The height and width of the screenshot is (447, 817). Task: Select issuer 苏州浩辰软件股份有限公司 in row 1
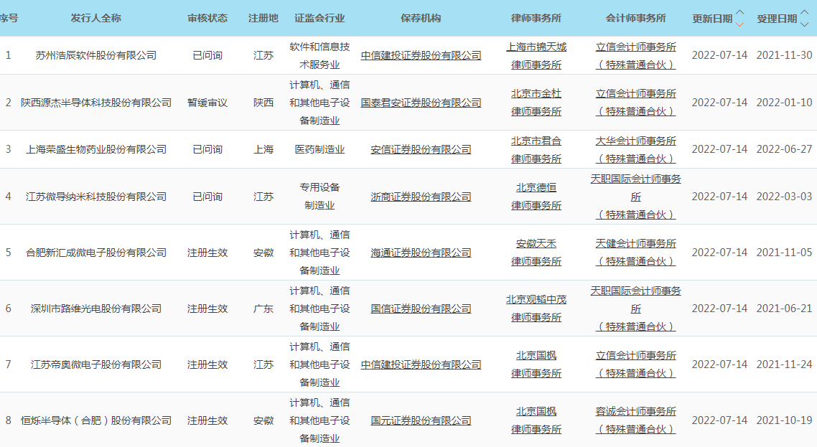tap(95, 55)
